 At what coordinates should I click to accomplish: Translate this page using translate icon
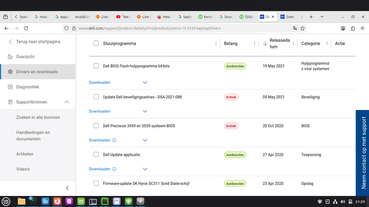tap(295, 28)
